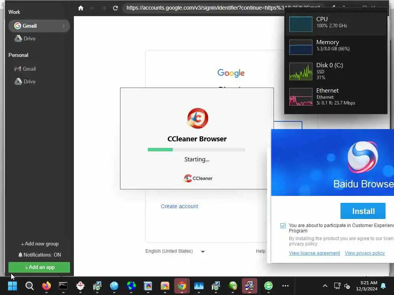Image resolution: width=394 pixels, height=295 pixels.
Task: Show more taskbar apps with the ellipsis
Action: pyautogui.click(x=285, y=286)
